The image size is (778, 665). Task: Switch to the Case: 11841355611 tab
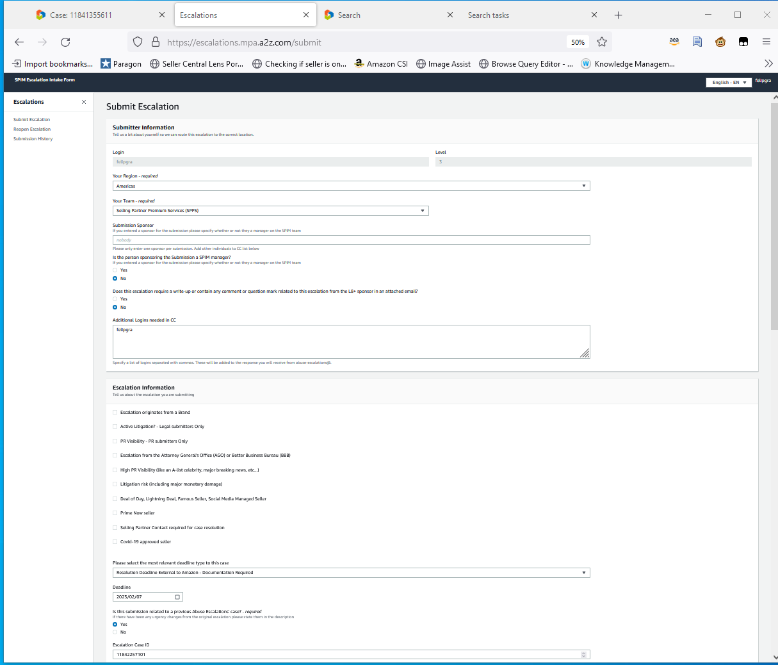coord(81,15)
